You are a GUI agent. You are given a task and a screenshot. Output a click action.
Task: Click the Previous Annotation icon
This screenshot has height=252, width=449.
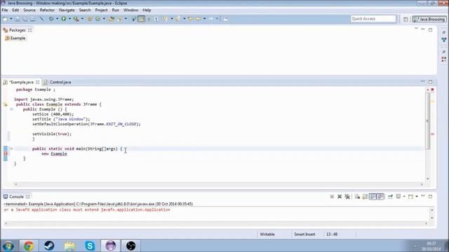click(177, 19)
